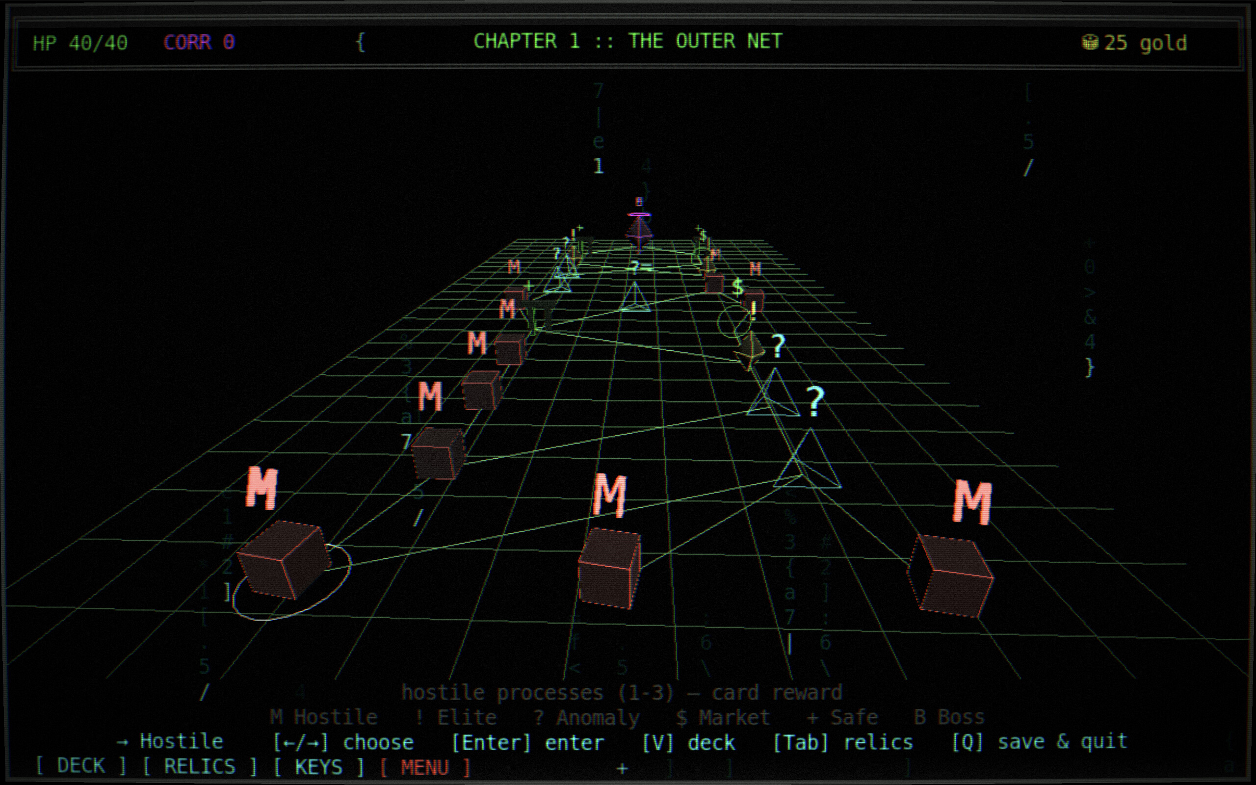Click the [Q] save & quit hint
The height and width of the screenshot is (785, 1256).
tap(1040, 741)
